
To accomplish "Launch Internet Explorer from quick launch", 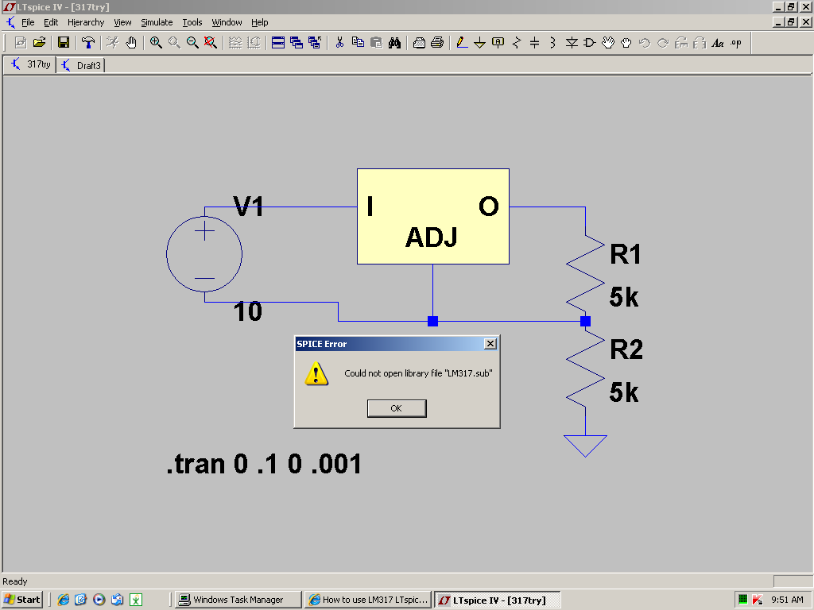I will click(x=64, y=600).
